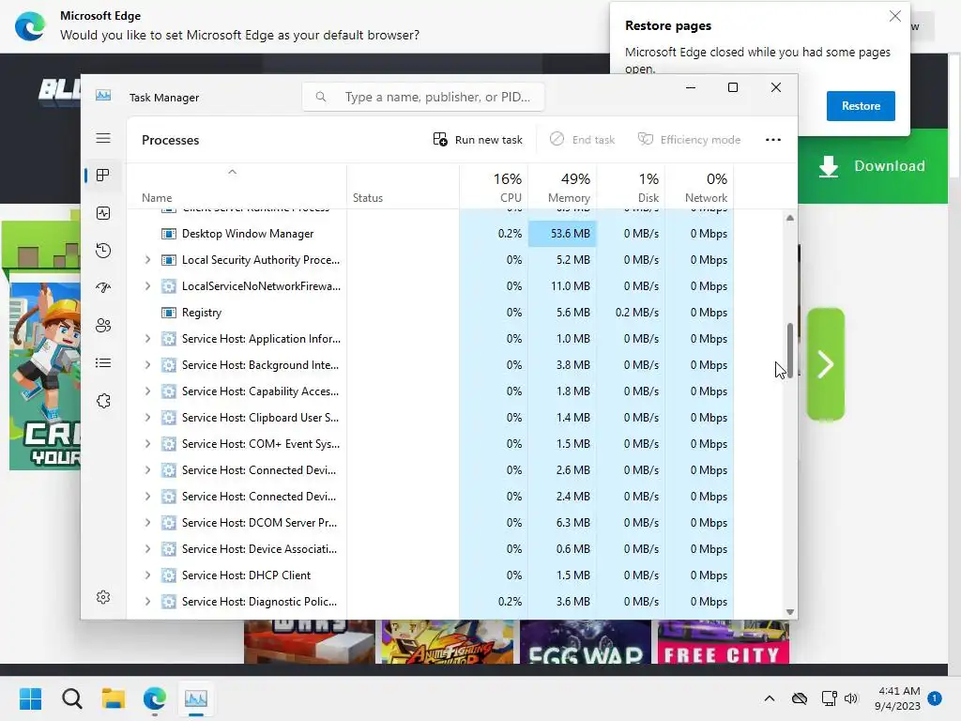Image resolution: width=961 pixels, height=721 pixels.
Task: Click End task button
Action: coord(582,140)
